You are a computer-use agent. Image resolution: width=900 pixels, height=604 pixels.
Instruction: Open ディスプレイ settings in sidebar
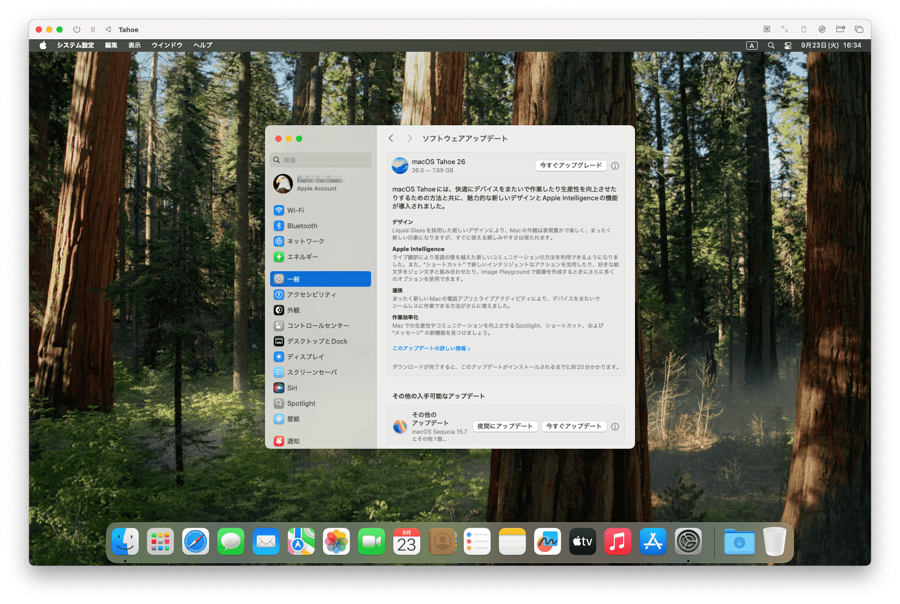point(320,357)
